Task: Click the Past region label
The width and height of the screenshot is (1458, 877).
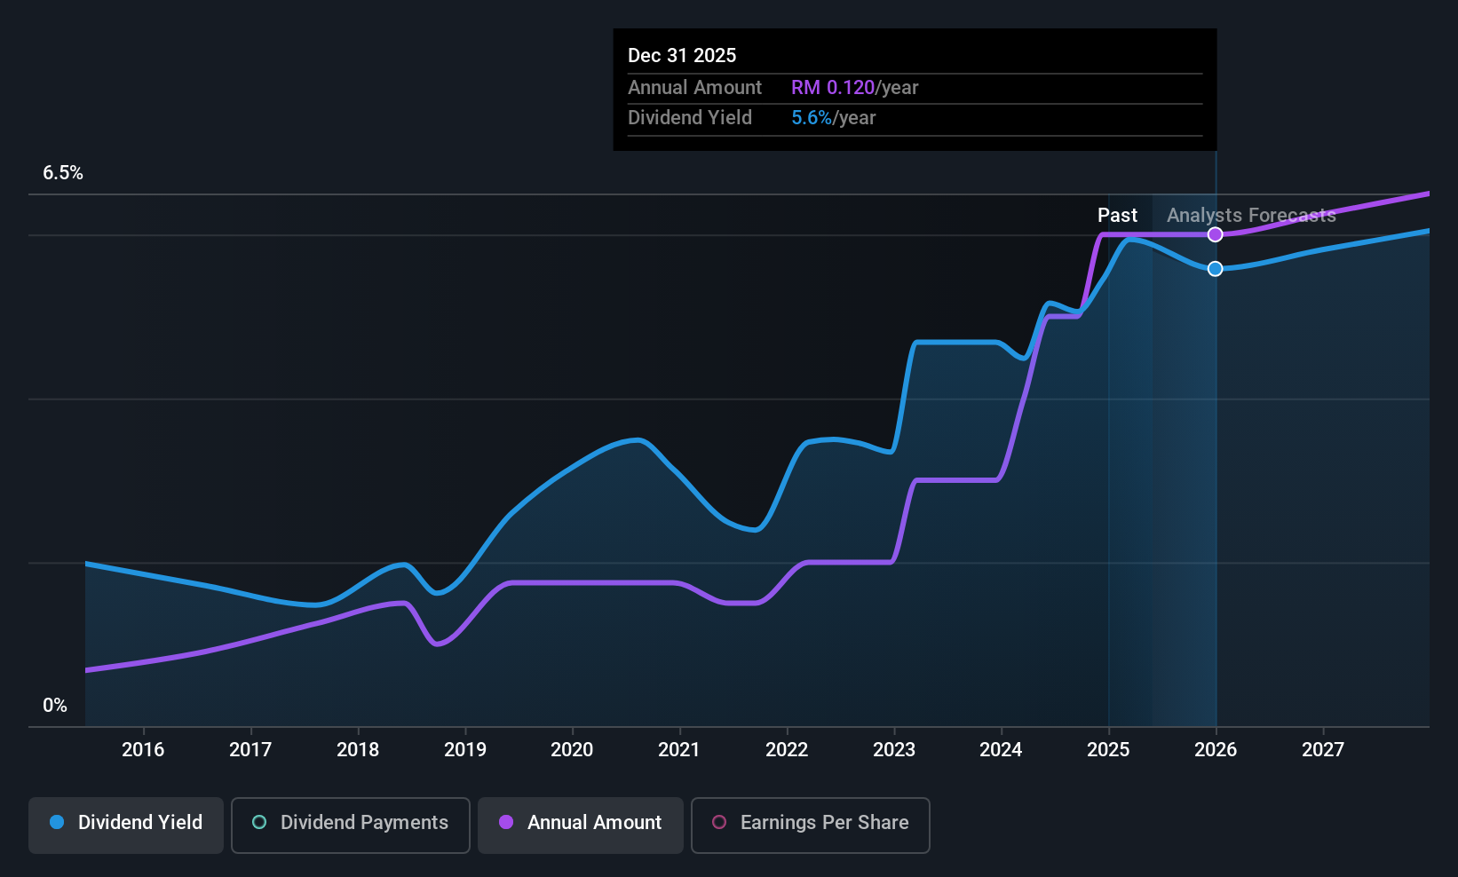Action: click(1117, 216)
